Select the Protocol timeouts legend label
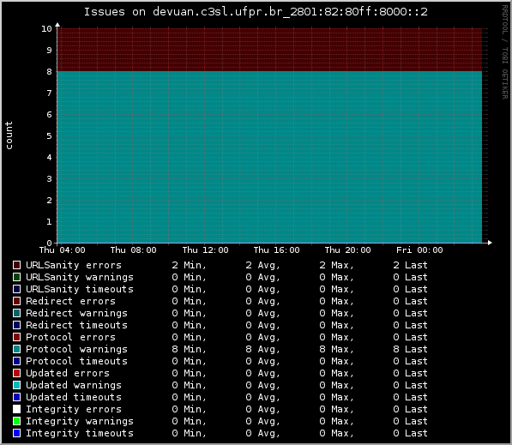Viewport: 512px width, 445px height. [76, 361]
